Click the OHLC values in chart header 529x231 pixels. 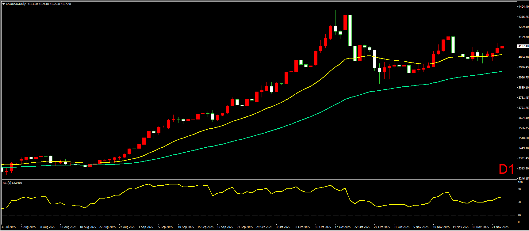coord(49,4)
